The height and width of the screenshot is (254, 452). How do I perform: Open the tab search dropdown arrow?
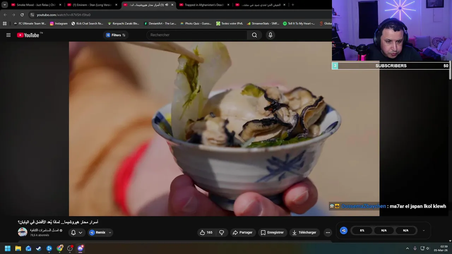(5, 5)
